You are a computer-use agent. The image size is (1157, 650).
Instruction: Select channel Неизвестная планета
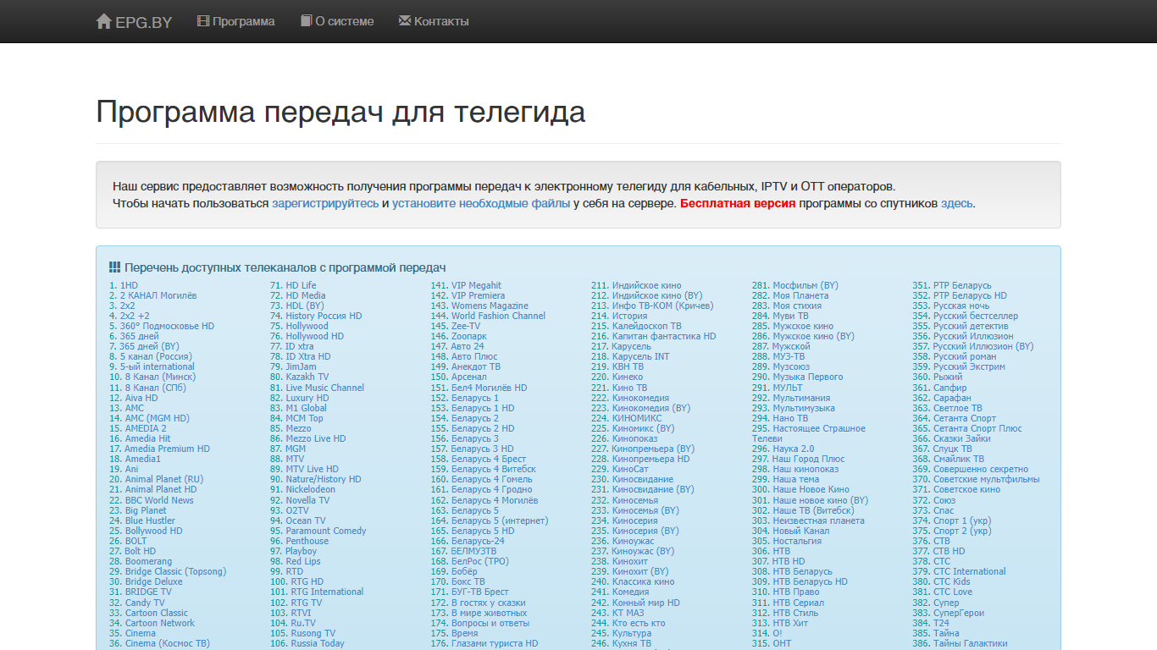(818, 521)
